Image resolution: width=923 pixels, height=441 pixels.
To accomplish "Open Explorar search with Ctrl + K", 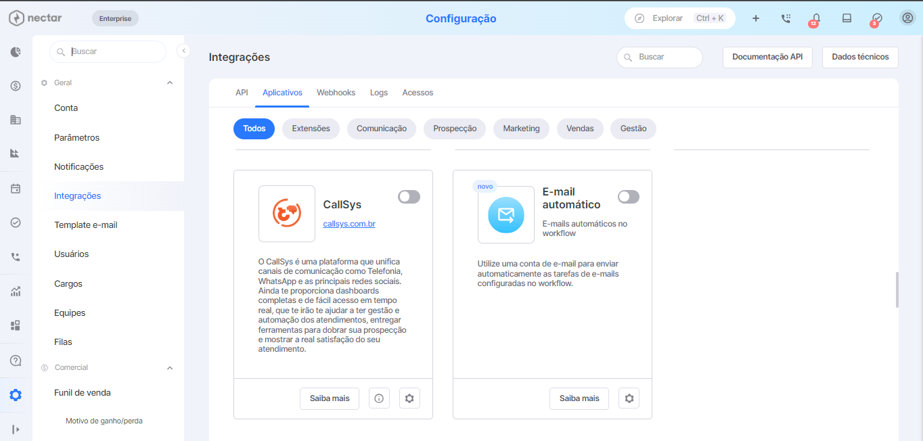I will pyautogui.click(x=680, y=18).
